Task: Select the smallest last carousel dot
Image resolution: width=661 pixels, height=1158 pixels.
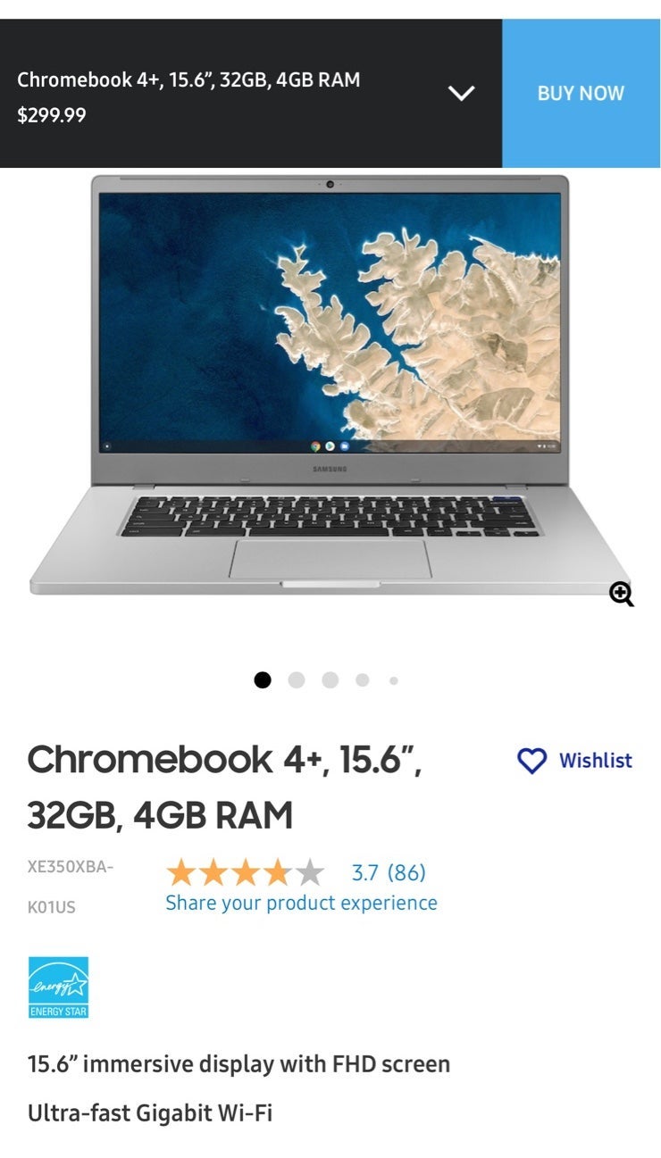Action: (393, 680)
